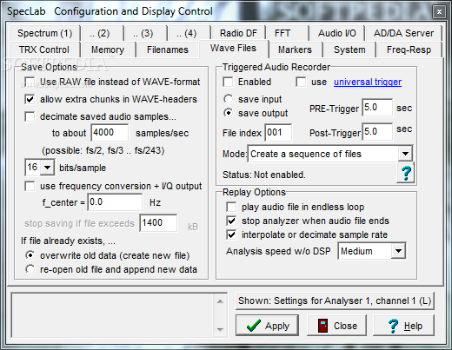Click the message box scroll up arrow
Viewport: 452px width, 350px height.
click(x=220, y=301)
